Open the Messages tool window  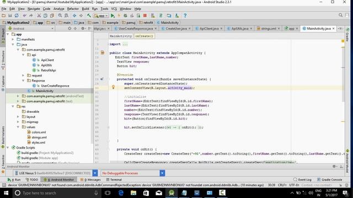tap(90, 180)
